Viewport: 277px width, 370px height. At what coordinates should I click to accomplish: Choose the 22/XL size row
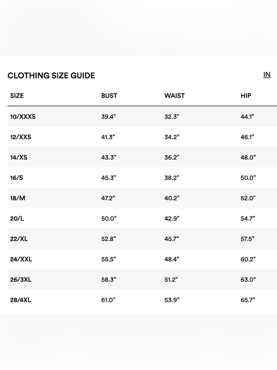[142, 239]
